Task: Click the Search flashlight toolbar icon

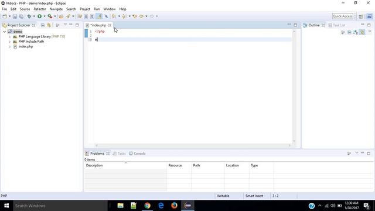Action: [x=68, y=16]
